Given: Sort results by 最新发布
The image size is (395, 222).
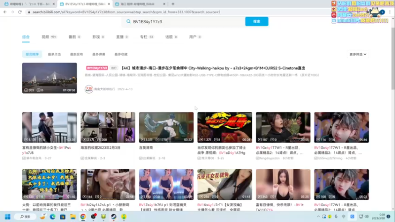Looking at the screenshot, I should 77,54.
